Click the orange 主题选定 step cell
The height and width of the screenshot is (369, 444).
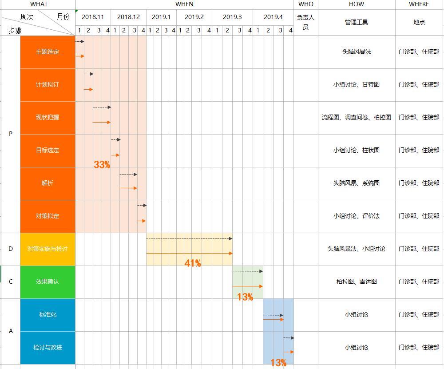pyautogui.click(x=48, y=52)
